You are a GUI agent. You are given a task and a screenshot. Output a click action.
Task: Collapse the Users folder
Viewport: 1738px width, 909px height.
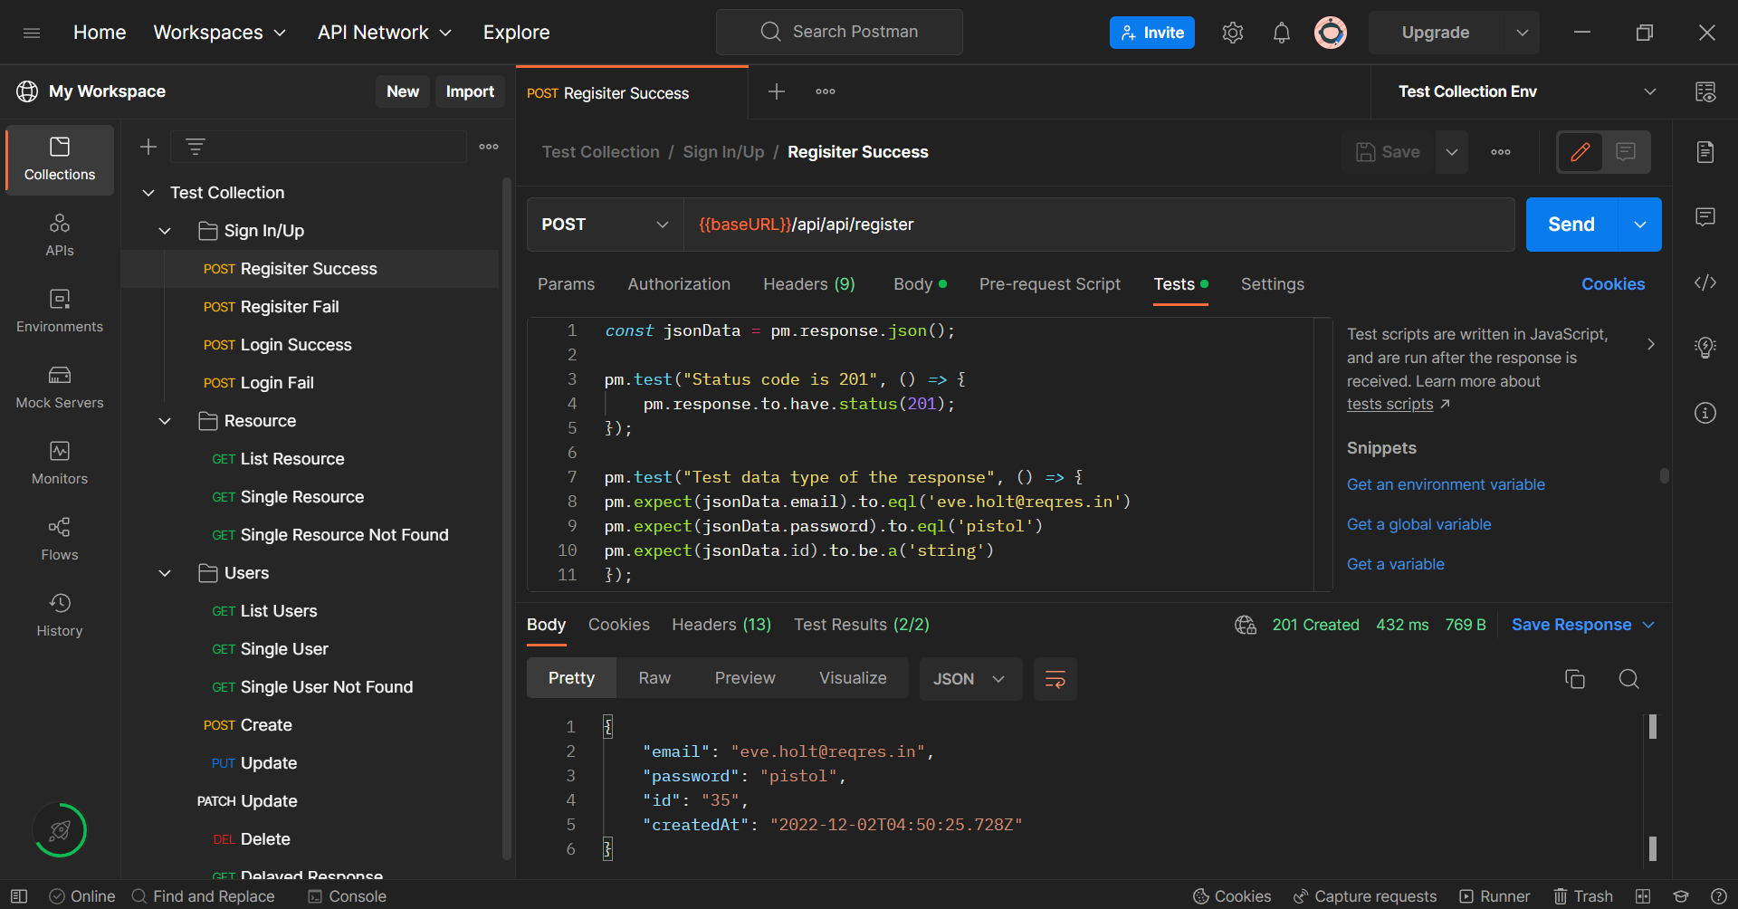tap(165, 573)
